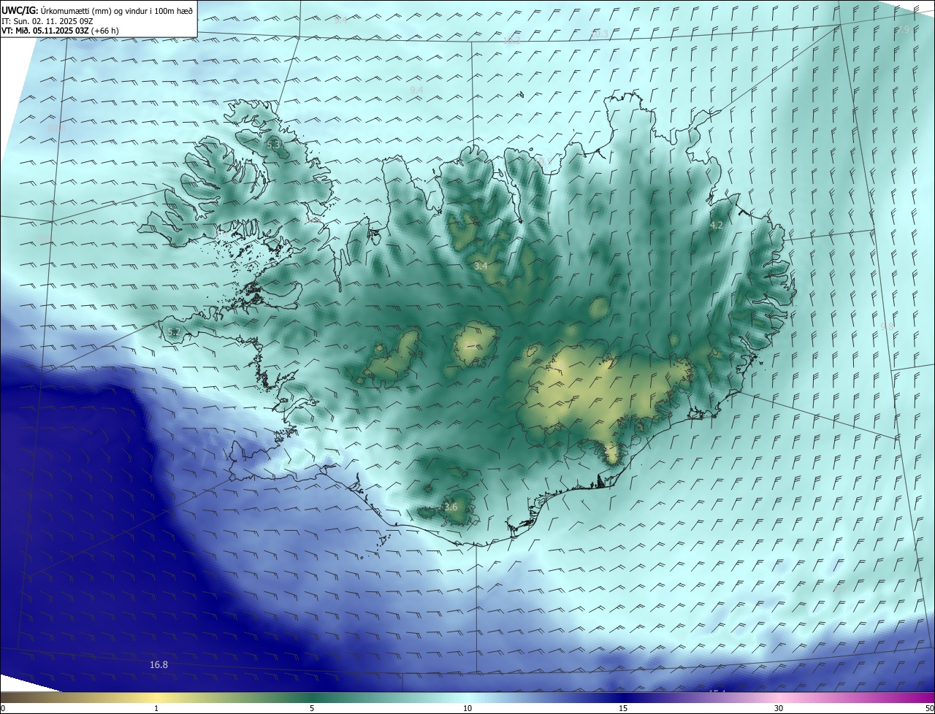Click the 4.2 value in northeast Iceland
Image resolution: width=935 pixels, height=714 pixels.
coord(717,226)
